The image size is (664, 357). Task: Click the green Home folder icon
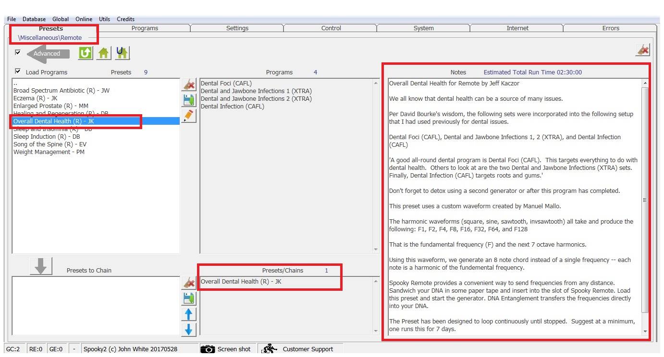(x=104, y=53)
